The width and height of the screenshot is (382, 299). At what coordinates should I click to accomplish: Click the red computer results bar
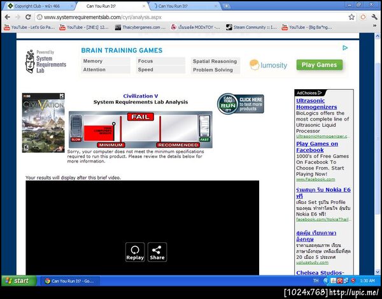[x=99, y=133]
